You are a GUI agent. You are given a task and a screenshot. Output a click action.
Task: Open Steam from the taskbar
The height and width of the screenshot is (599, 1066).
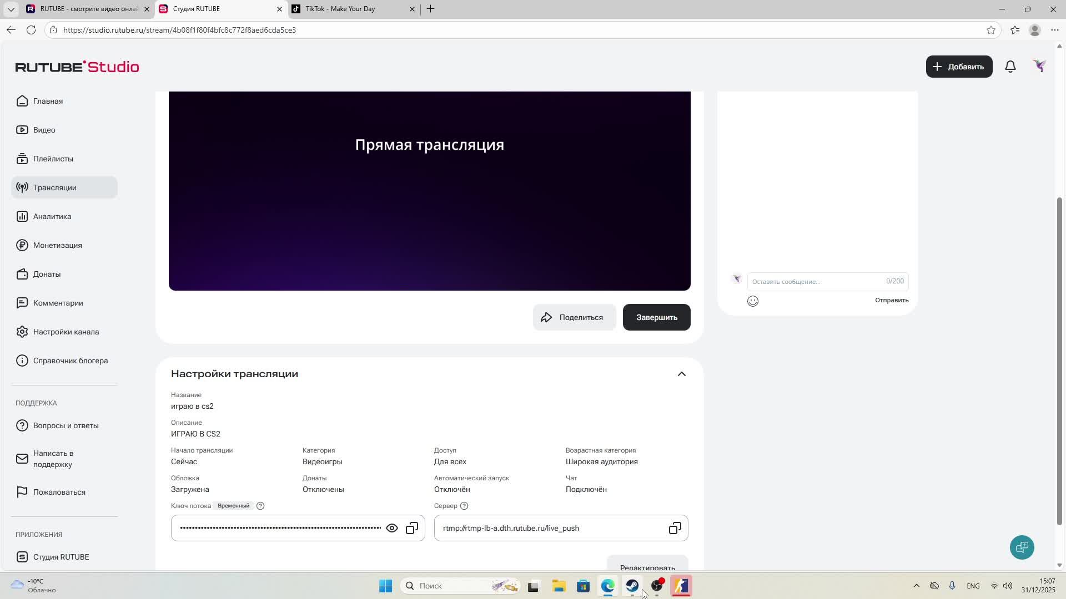[x=632, y=586]
